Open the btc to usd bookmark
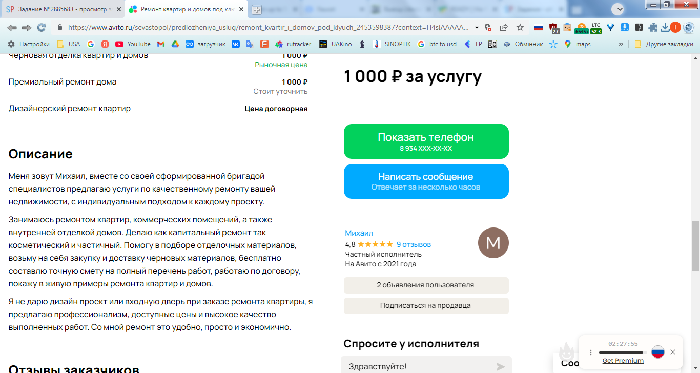This screenshot has width=700, height=373. tap(437, 44)
